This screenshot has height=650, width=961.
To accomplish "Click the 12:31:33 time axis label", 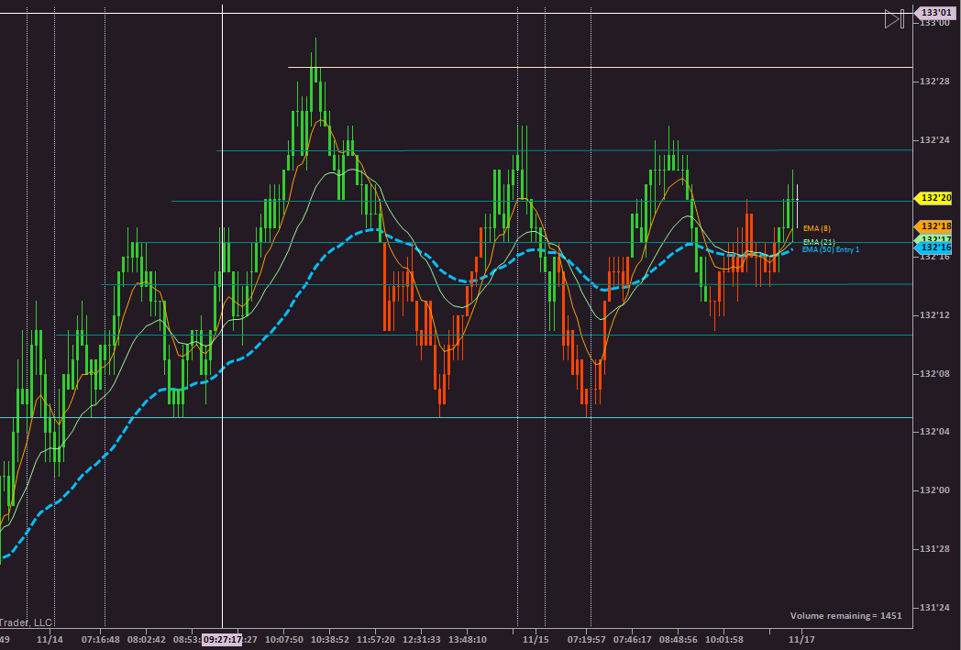I will pyautogui.click(x=421, y=640).
